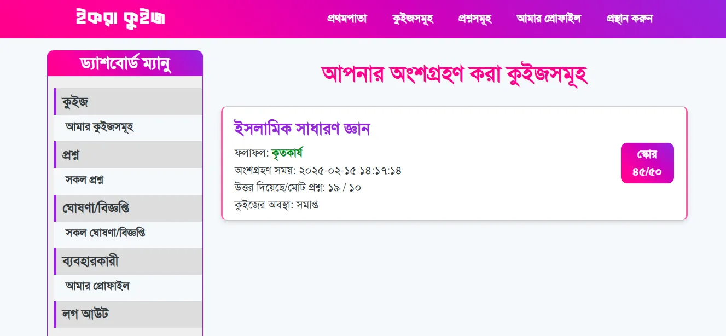The image size is (726, 336).
Task: Open সকল প্রশ্ন from the sidebar
Action: pos(85,179)
